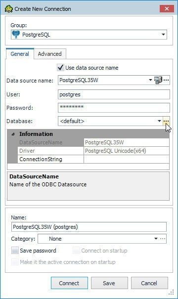Click the Toad frog icon in title bar
The image size is (178, 299).
(8, 9)
